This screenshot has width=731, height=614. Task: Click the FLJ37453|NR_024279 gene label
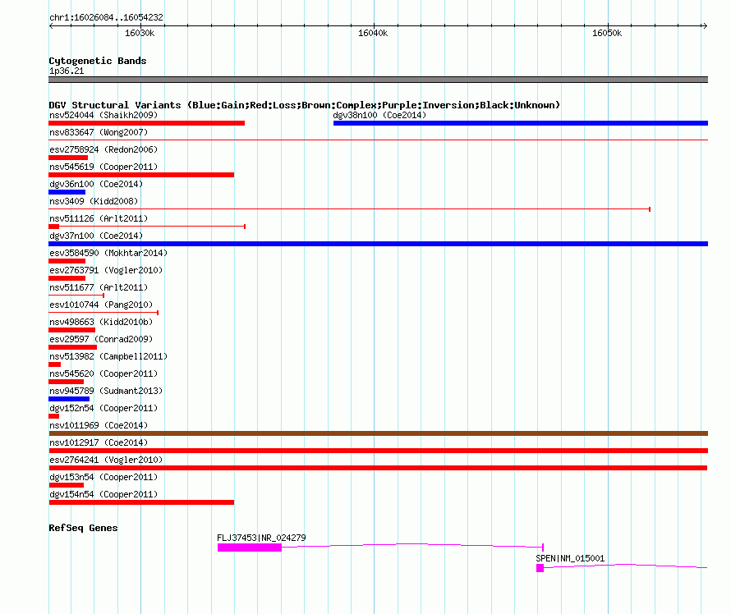(x=261, y=538)
